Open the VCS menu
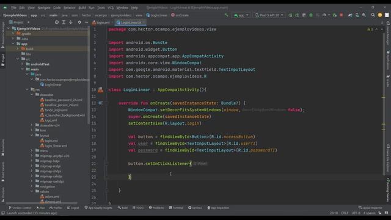The image size is (391, 220). coord(111,8)
